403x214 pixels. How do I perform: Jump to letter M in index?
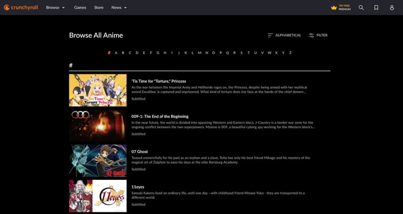[200, 53]
